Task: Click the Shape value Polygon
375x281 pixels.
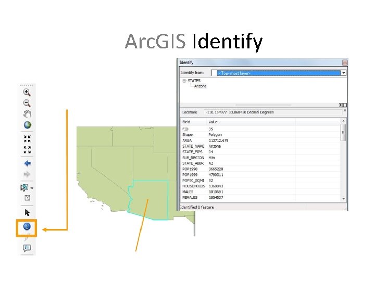Action: pyautogui.click(x=215, y=135)
